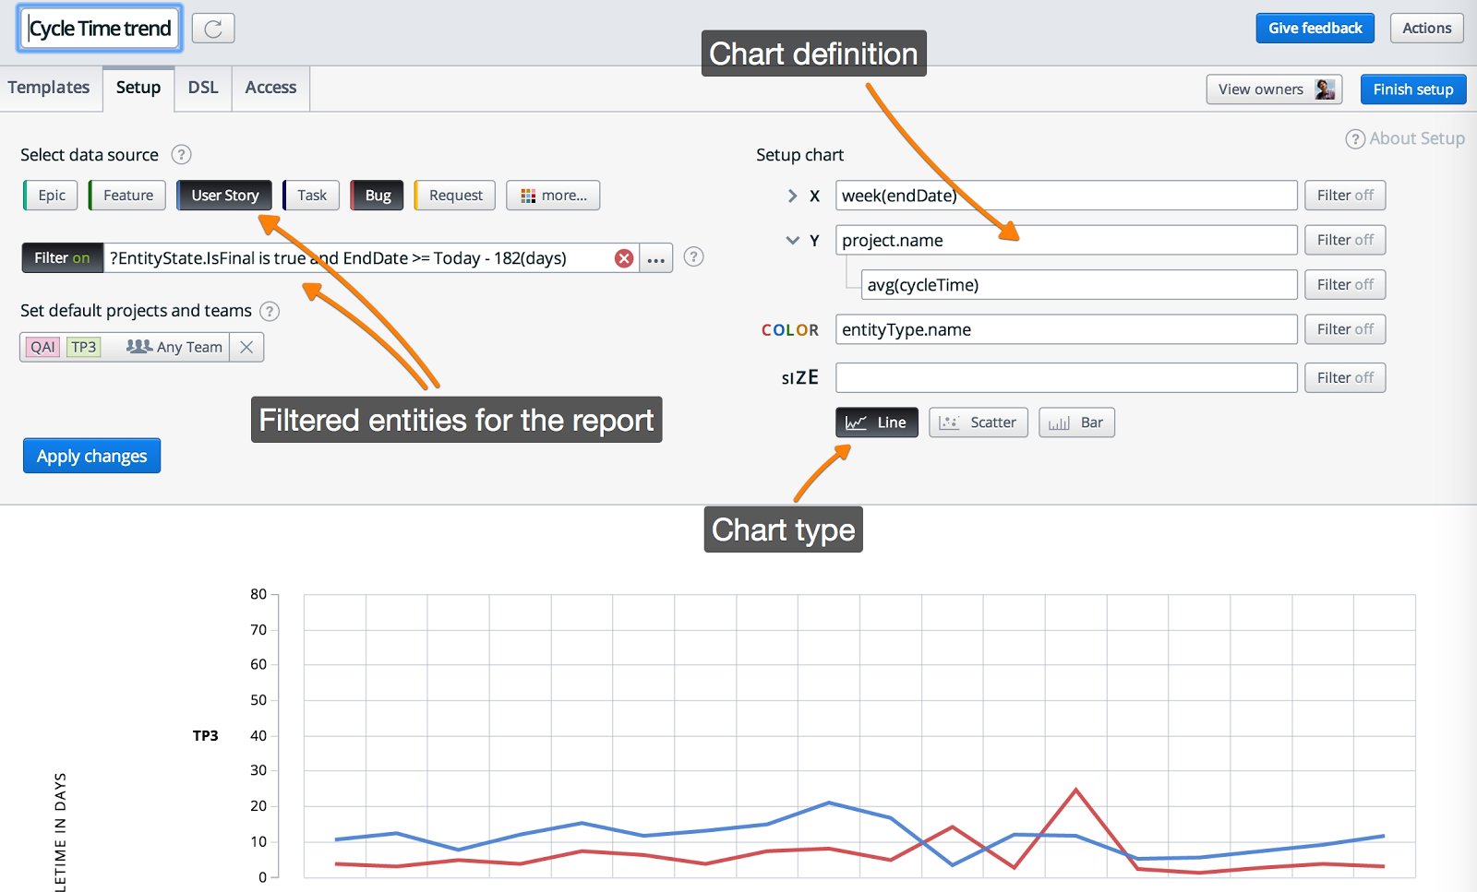Click the TP3 project tag
Screen dimensions: 1477x892
[83, 347]
